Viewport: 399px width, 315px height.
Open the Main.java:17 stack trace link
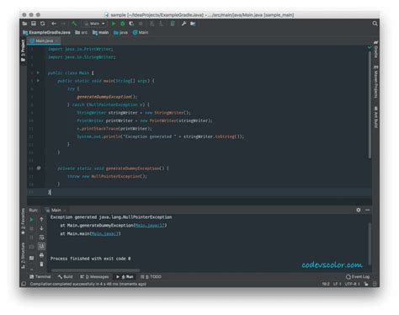pyautogui.click(x=151, y=226)
